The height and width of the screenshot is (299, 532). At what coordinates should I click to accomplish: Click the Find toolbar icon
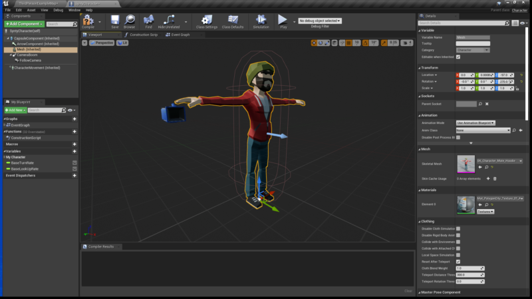pyautogui.click(x=148, y=21)
